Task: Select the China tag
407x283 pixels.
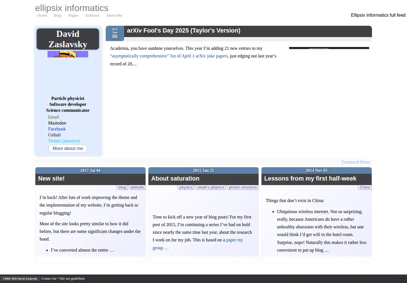Action: point(365,187)
